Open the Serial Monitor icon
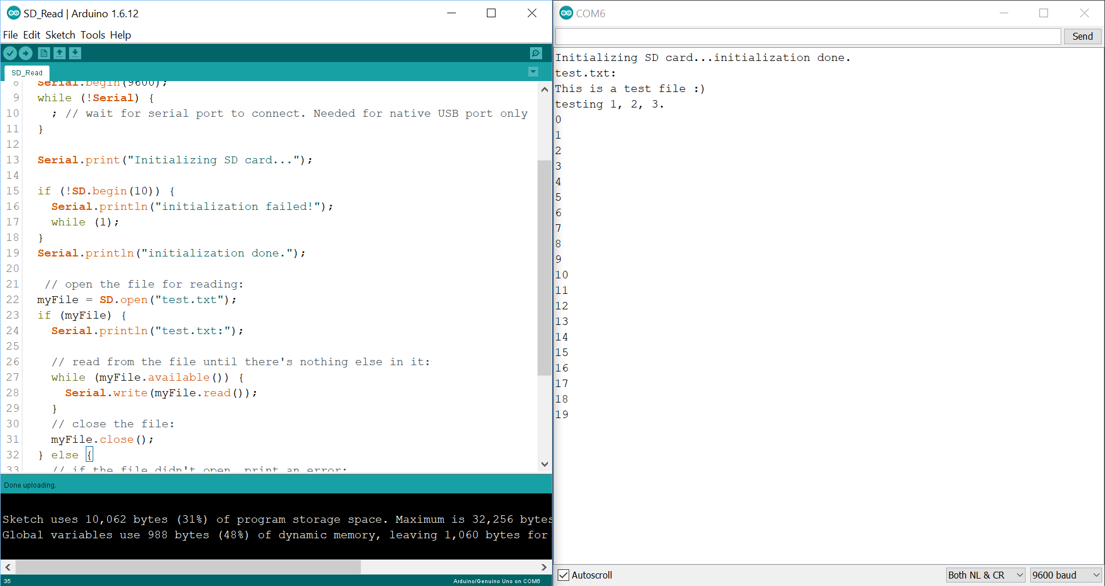 click(535, 53)
